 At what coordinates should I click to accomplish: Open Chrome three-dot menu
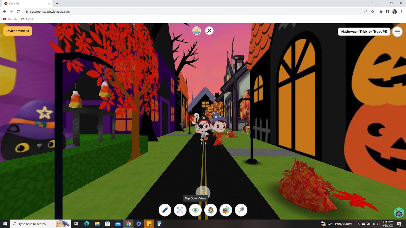[x=402, y=12]
